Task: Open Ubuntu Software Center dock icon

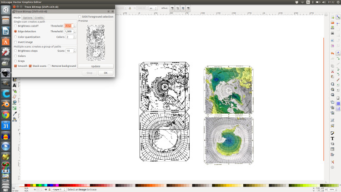Action: (5, 41)
